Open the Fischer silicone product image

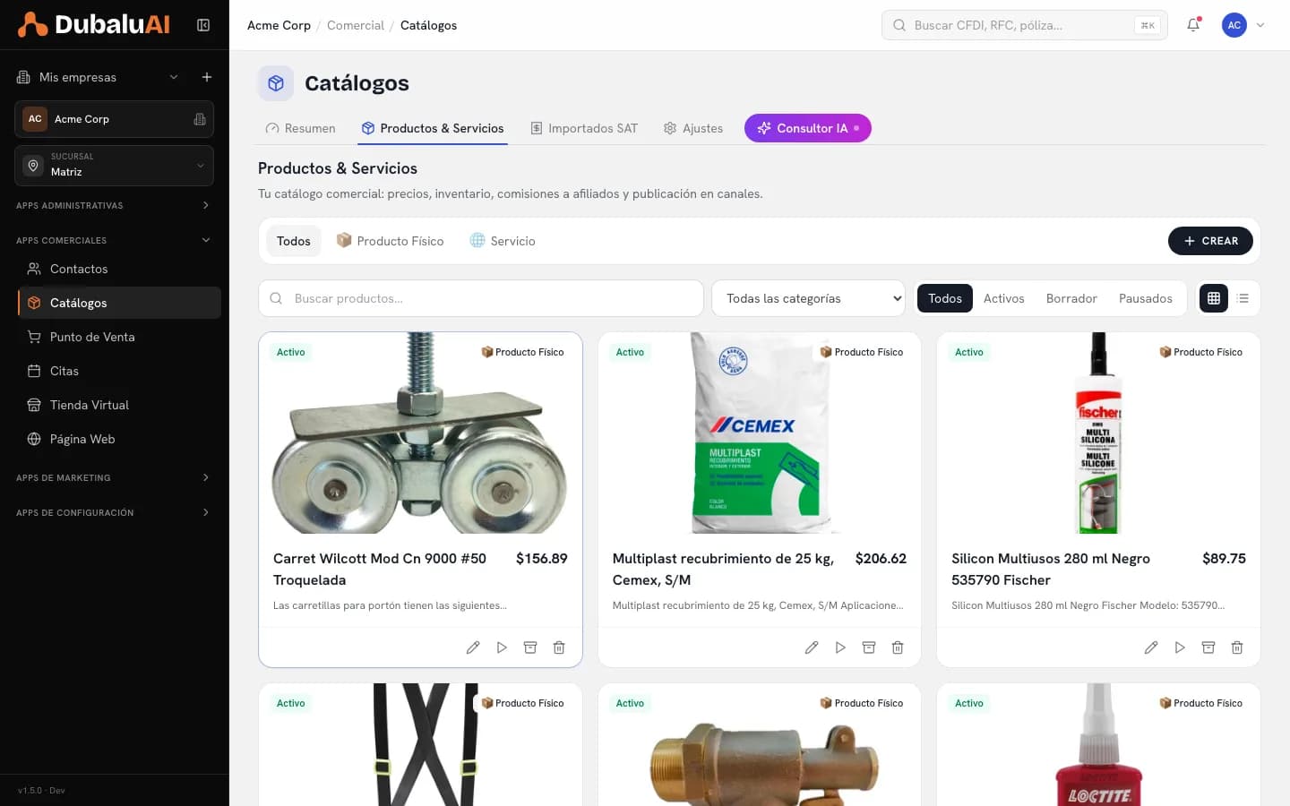coord(1098,433)
